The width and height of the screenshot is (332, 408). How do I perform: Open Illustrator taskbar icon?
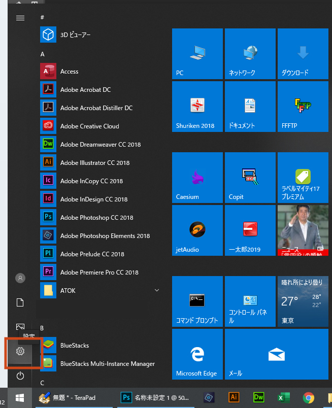coord(234,397)
